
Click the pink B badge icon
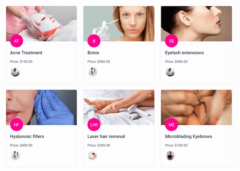point(94,41)
